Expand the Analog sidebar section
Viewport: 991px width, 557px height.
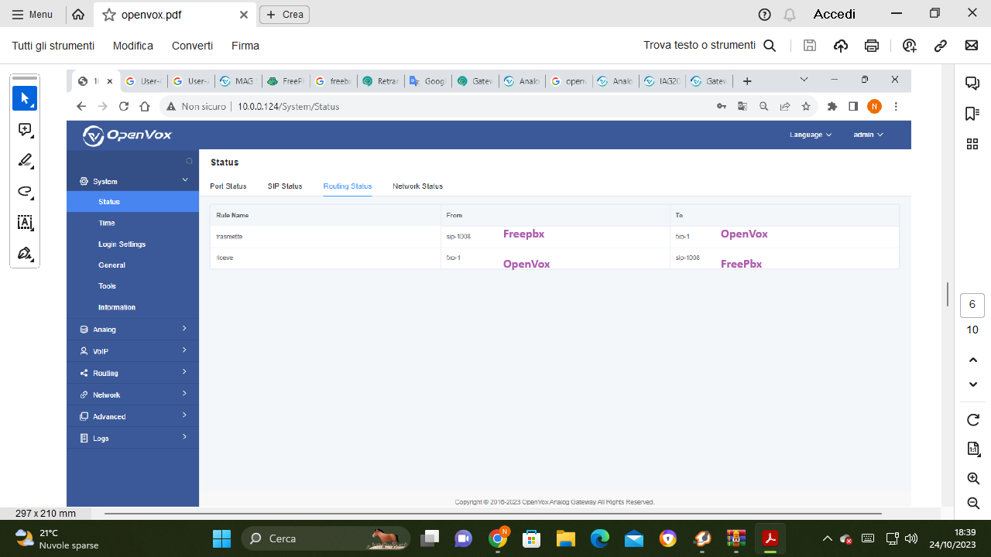[x=133, y=330]
